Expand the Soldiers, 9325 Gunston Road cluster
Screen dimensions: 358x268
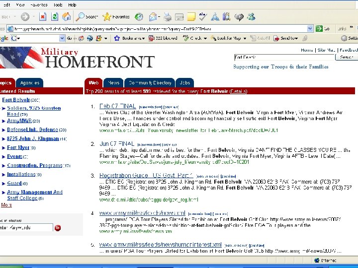tap(3, 108)
